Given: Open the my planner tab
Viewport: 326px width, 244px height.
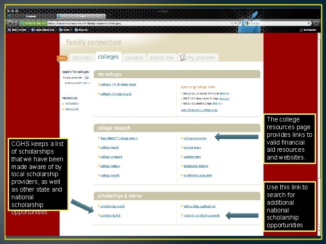Looking at the screenshot, I should pos(198,58).
